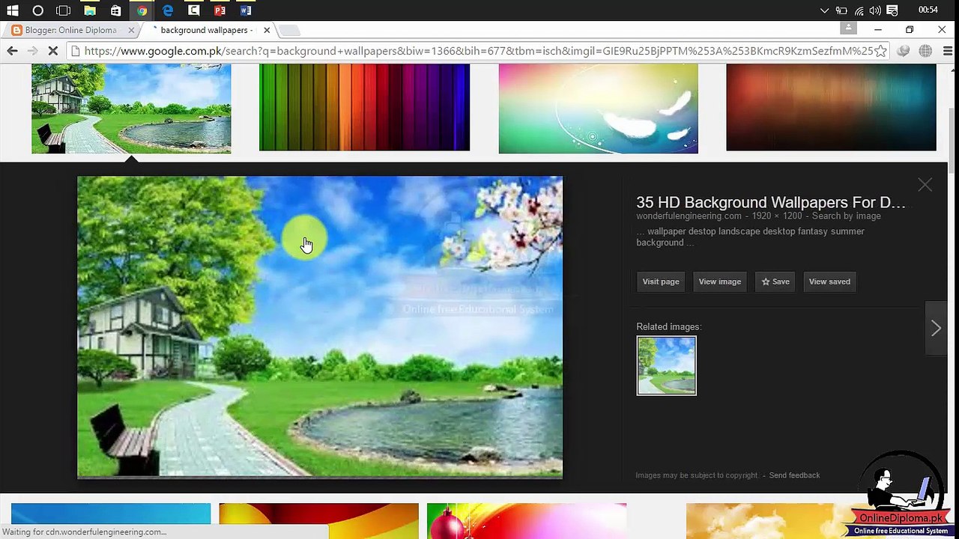Click the grey chat-bubble extension icon

(904, 51)
